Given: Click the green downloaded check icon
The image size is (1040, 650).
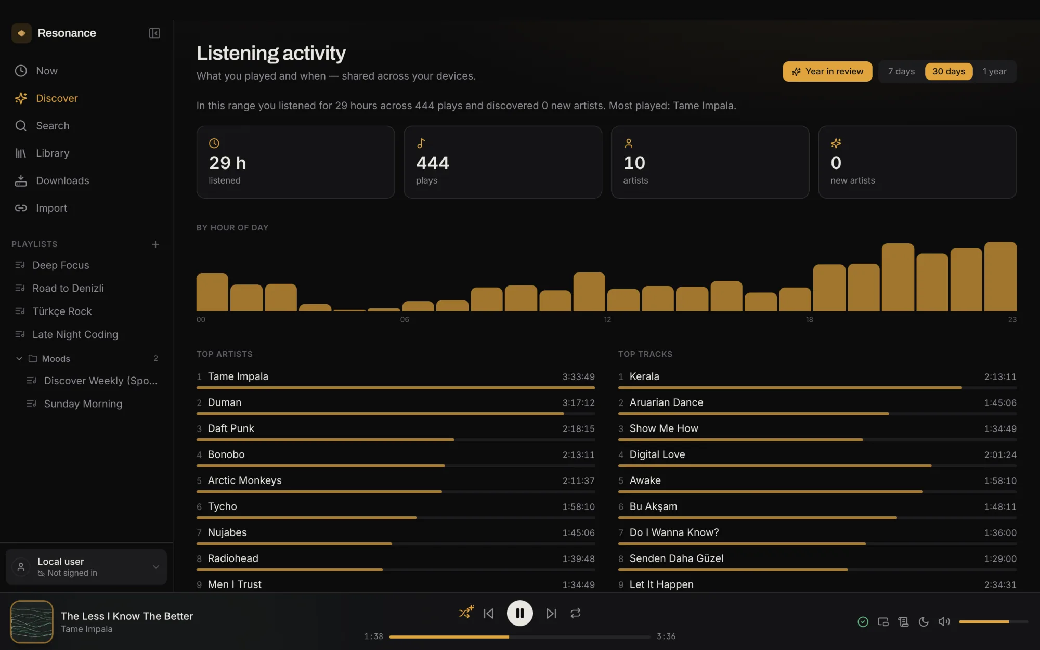Looking at the screenshot, I should coord(863,622).
